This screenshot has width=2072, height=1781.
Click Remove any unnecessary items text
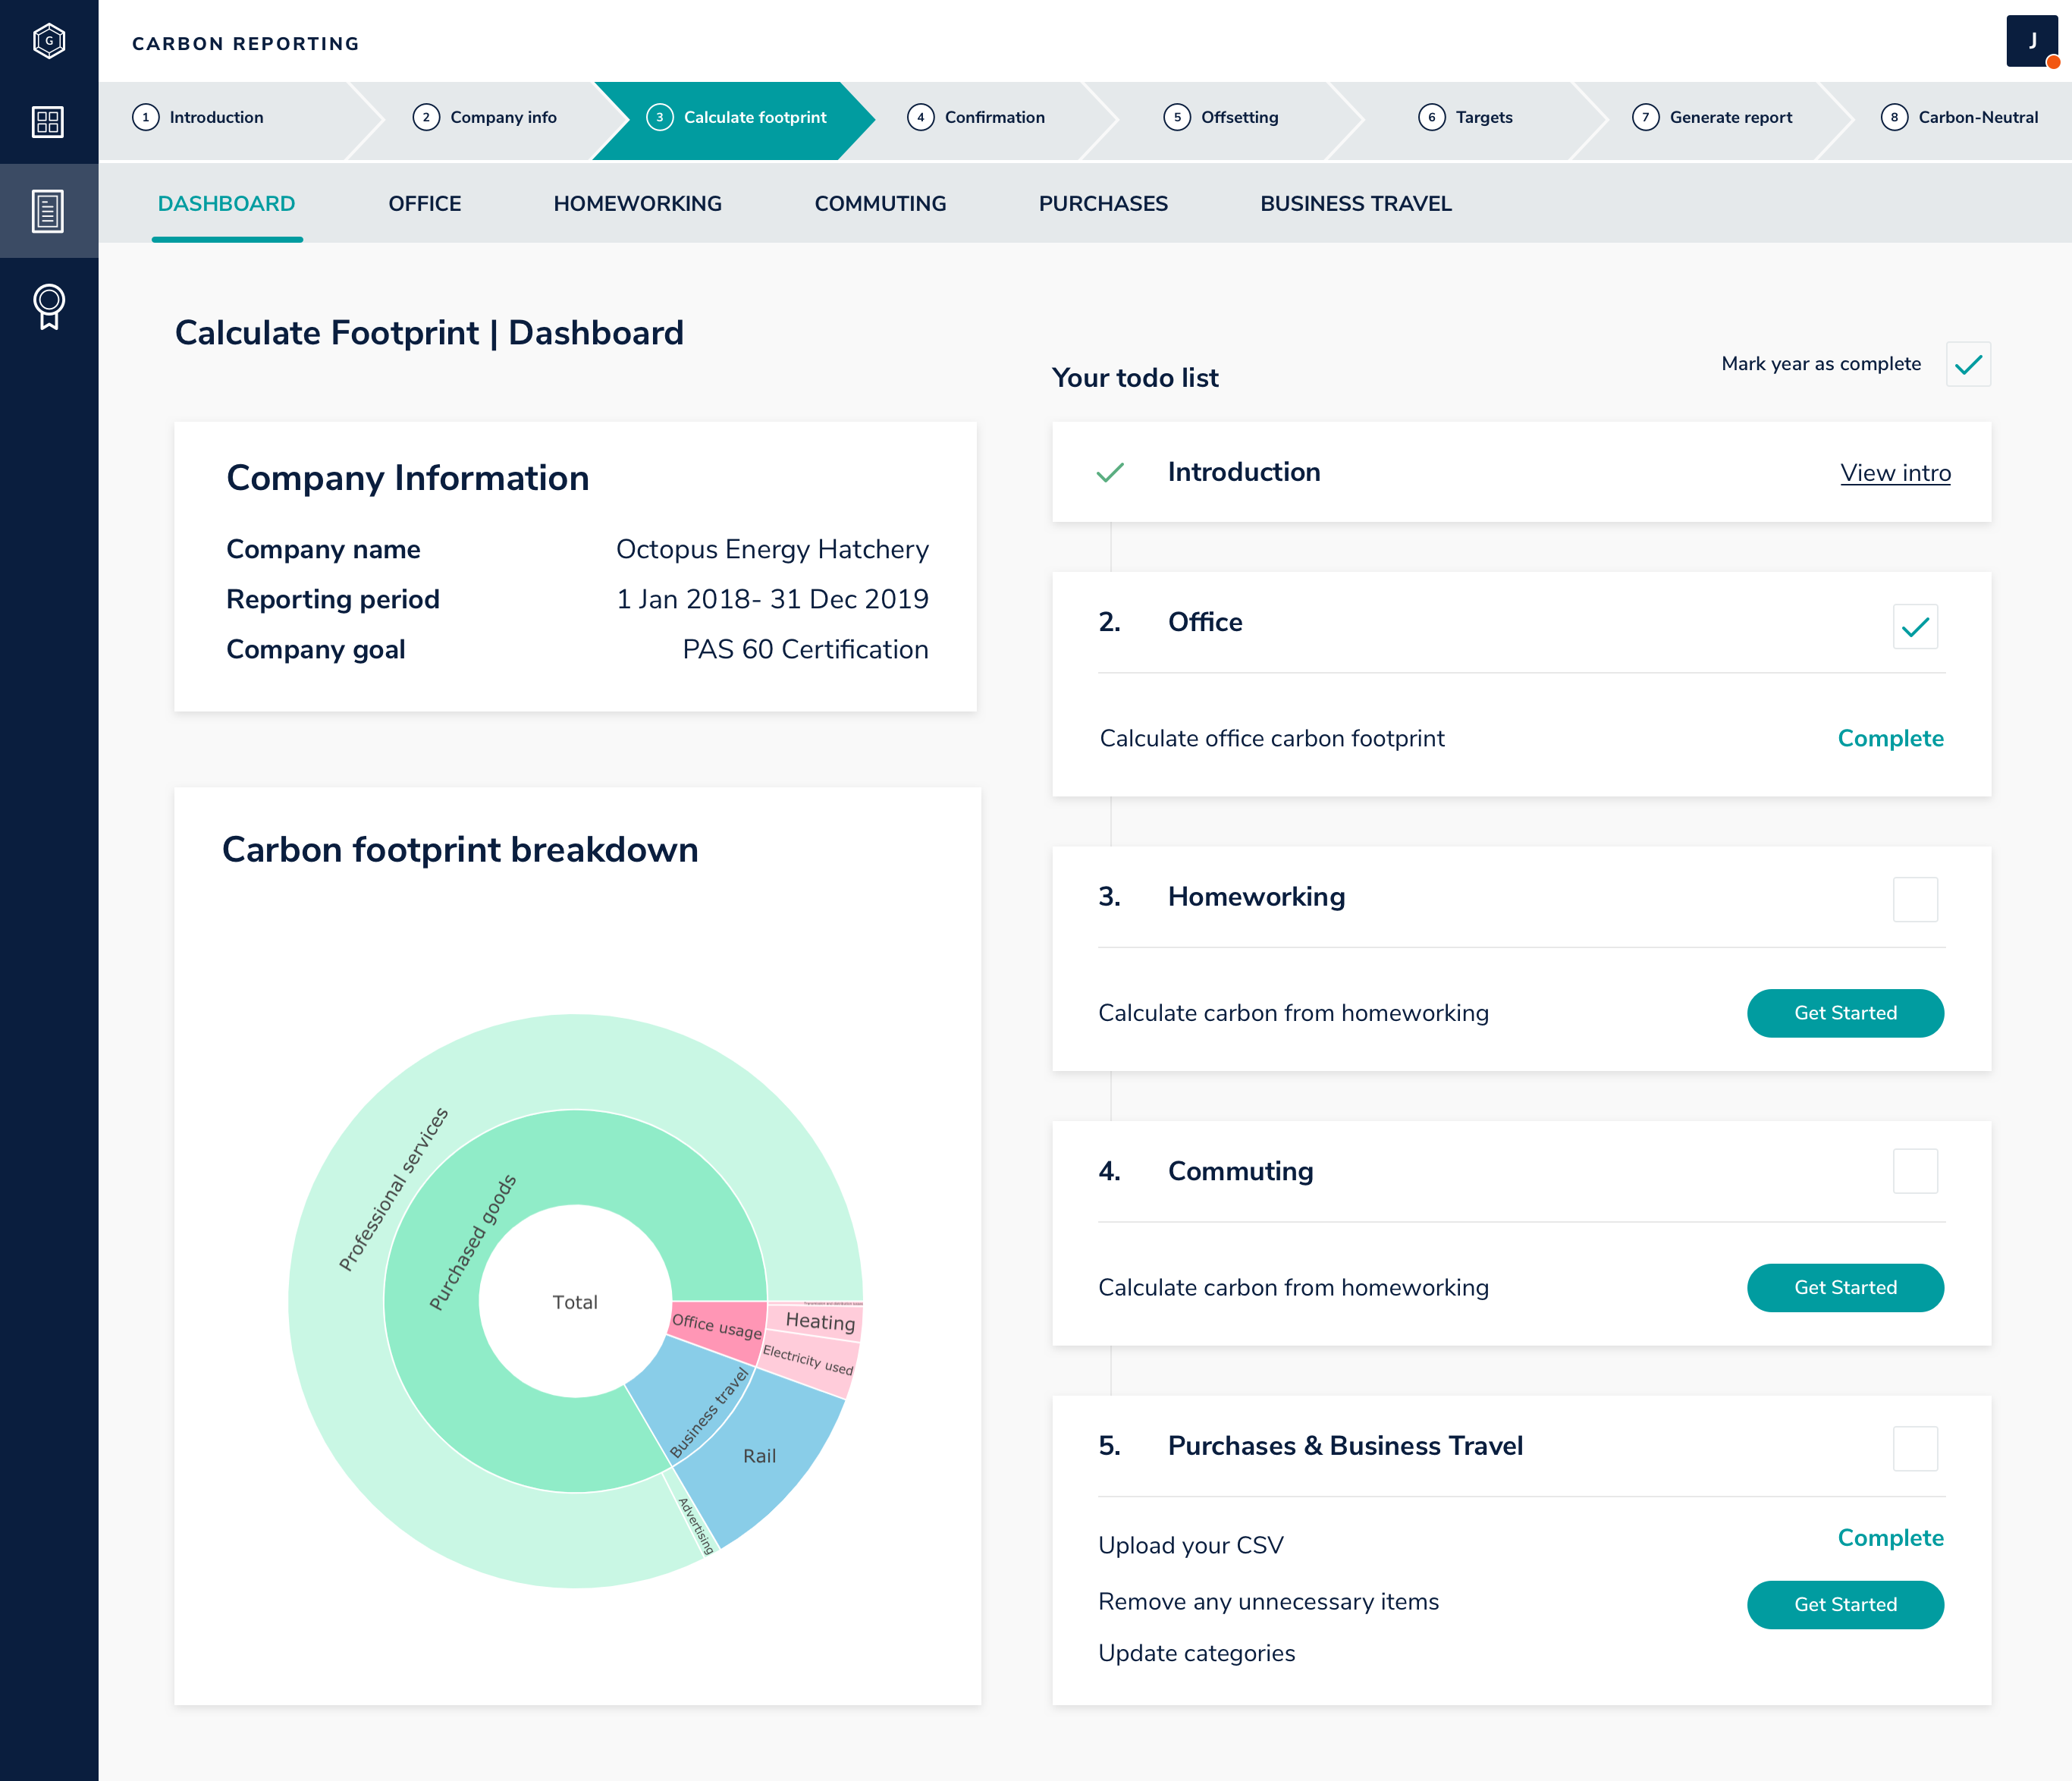(1268, 1601)
